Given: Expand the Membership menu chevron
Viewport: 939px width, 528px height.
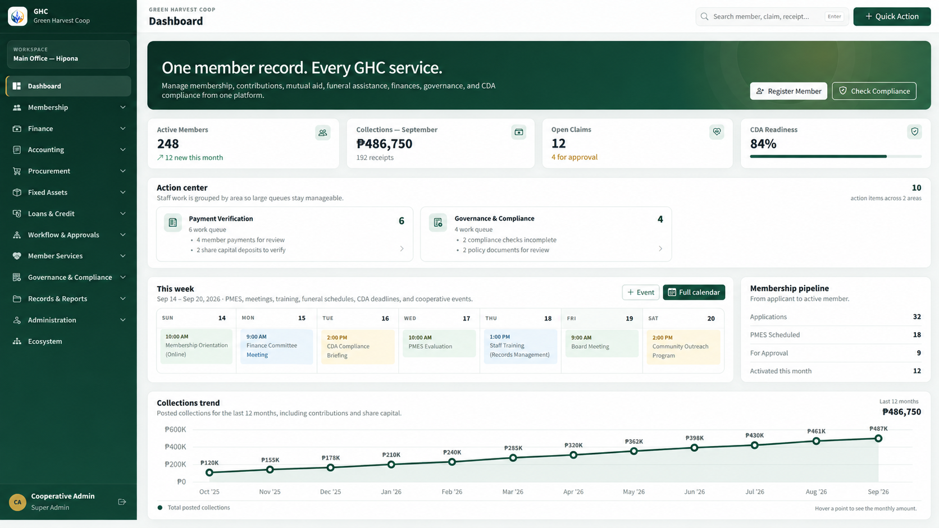Looking at the screenshot, I should (x=122, y=107).
